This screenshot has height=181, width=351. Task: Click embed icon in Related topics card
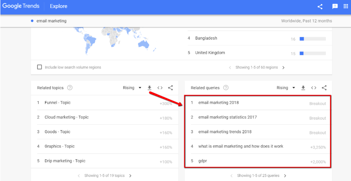(x=160, y=88)
